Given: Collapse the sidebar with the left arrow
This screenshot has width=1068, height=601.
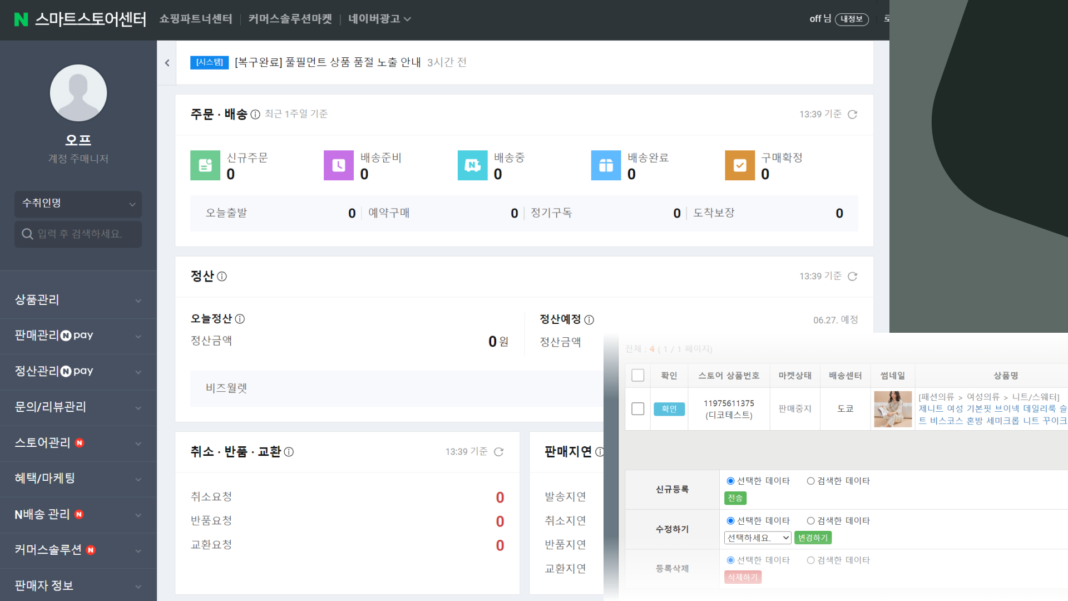Looking at the screenshot, I should tap(167, 63).
